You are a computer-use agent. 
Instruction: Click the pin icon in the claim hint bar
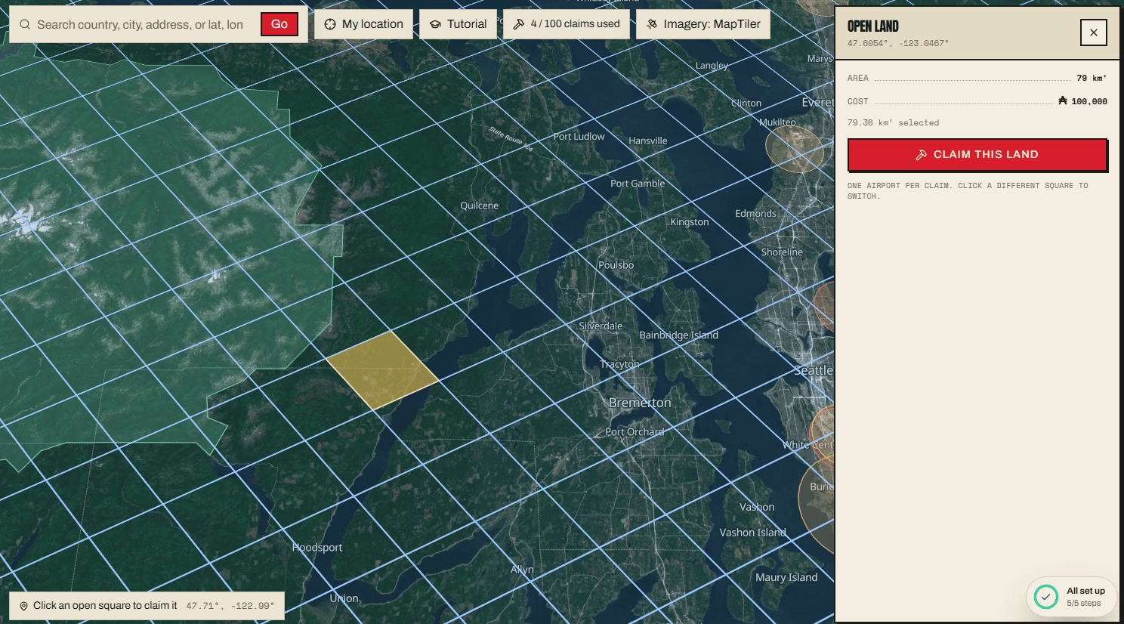(x=23, y=606)
